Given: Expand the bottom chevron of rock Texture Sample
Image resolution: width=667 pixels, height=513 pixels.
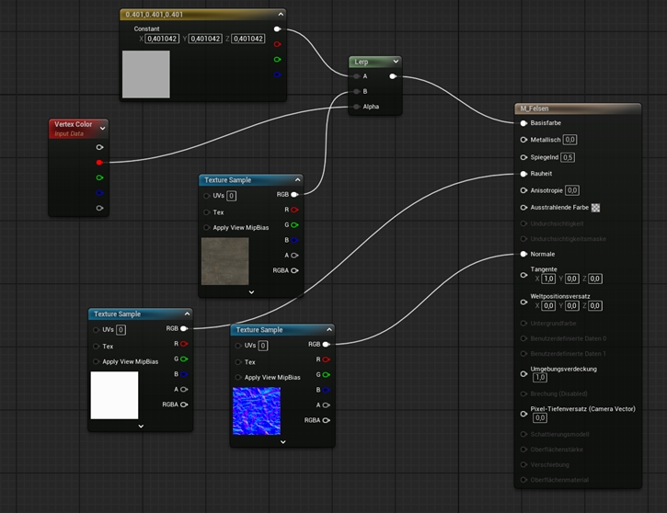Looking at the screenshot, I should click(x=251, y=292).
